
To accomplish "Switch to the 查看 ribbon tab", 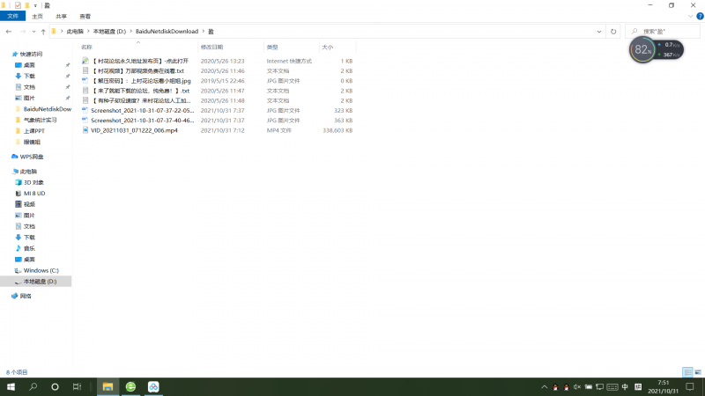I will click(x=85, y=16).
